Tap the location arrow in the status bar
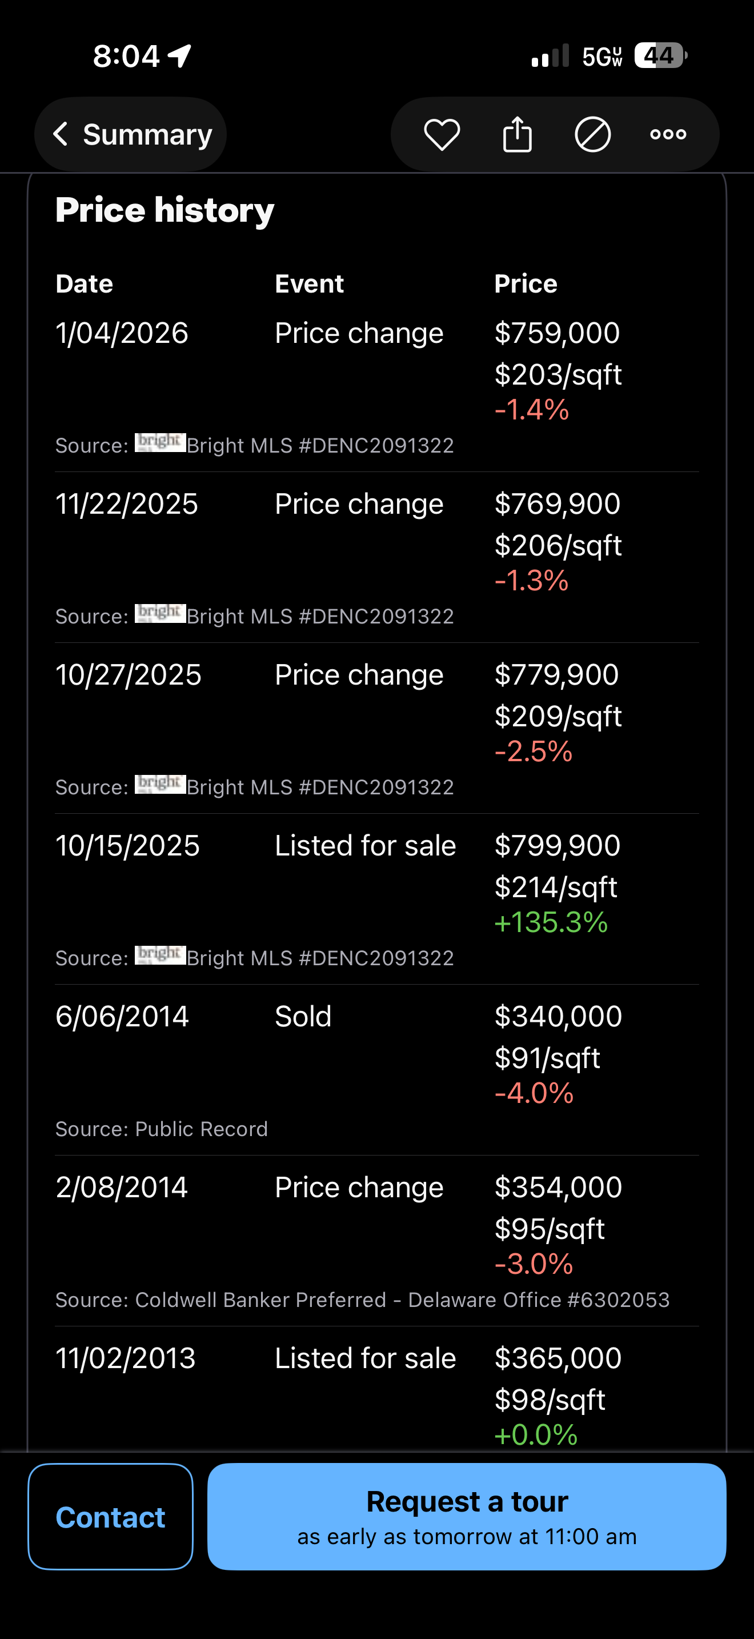 180,55
